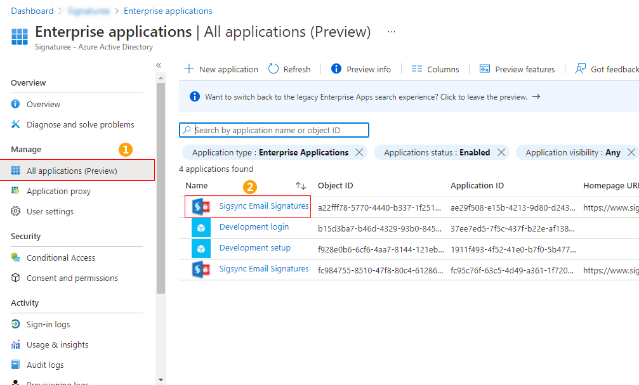
Task: Click the Sign-in logs icon
Action: point(16,325)
